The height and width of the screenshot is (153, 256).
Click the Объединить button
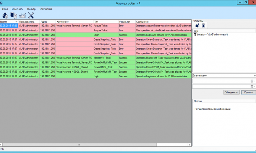point(231,92)
